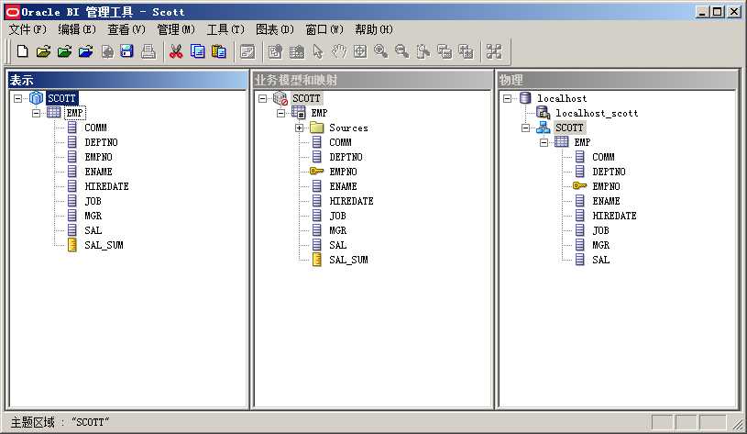Click the greyed-out Print toolbar icon
Screen dimensions: 747x434
(x=148, y=51)
